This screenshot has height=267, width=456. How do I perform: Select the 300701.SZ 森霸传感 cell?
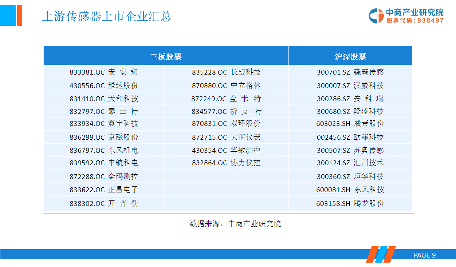pos(350,72)
